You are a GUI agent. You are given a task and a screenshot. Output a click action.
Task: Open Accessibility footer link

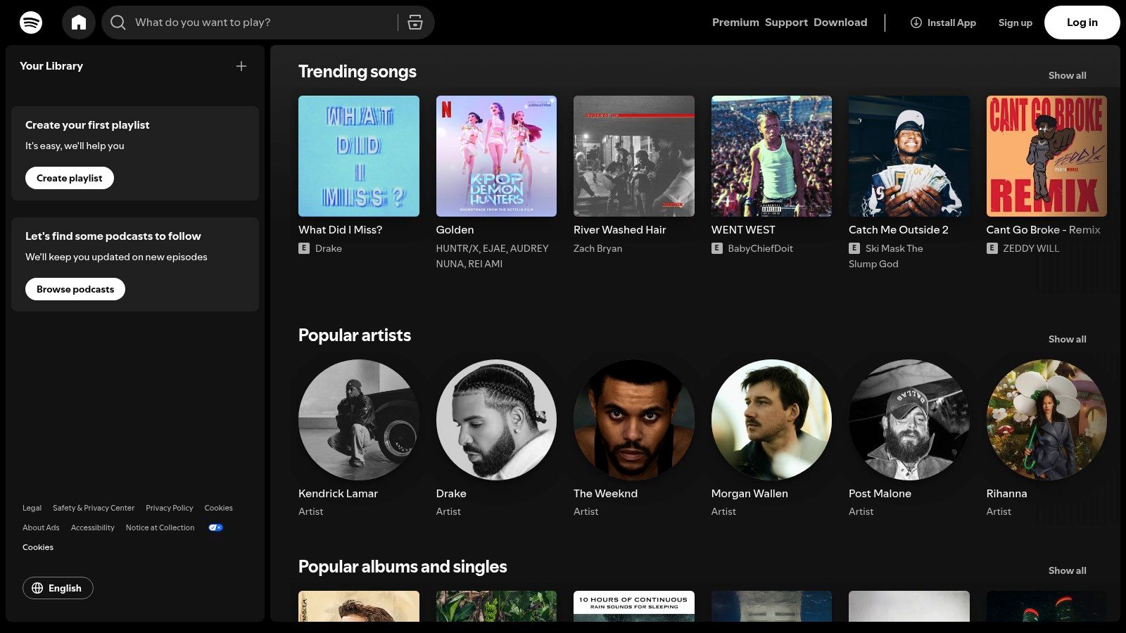click(x=92, y=527)
